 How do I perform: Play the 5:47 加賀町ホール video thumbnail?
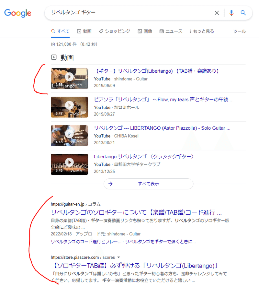[x=69, y=107]
